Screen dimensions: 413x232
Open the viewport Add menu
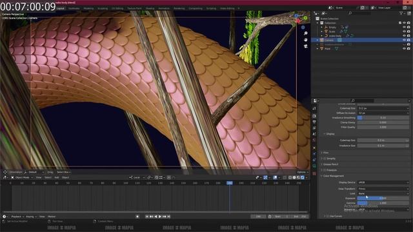57,178
